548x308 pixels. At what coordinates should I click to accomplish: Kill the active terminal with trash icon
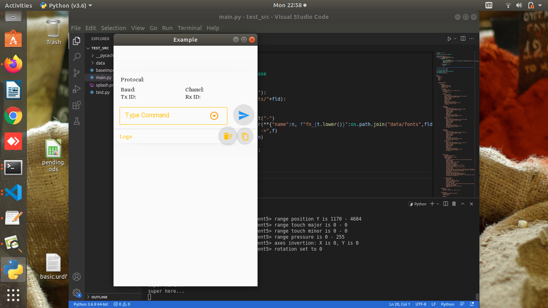tap(454, 204)
